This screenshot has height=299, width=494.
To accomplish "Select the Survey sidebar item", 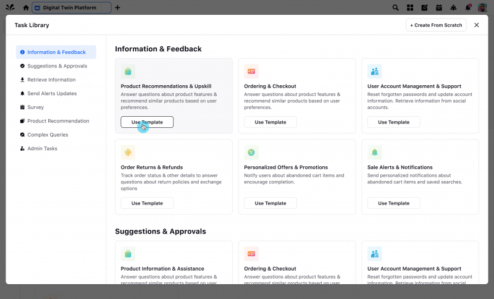I will coord(35,107).
